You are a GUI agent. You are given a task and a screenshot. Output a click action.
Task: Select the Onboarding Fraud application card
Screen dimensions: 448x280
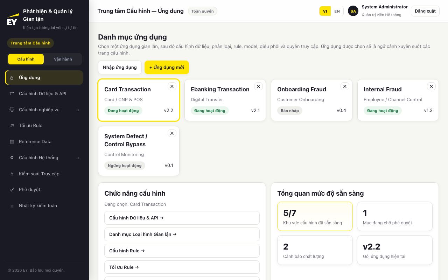click(x=311, y=100)
